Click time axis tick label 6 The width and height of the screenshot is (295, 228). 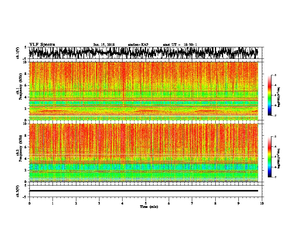point(169,203)
